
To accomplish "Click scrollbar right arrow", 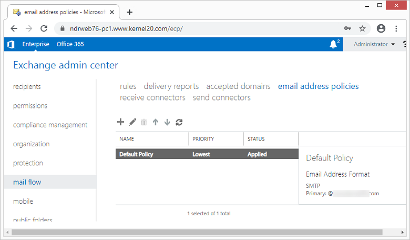I will tap(403, 232).
